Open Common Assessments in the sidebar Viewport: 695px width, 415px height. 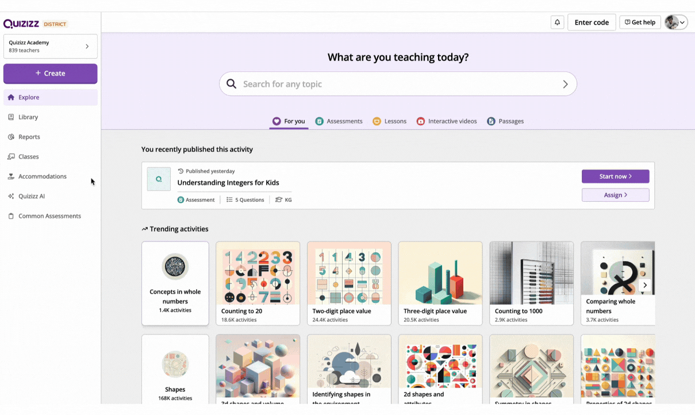(51, 216)
